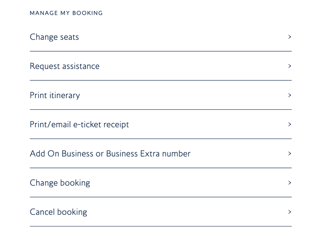
Task: Select Change booking
Action: pos(60,183)
